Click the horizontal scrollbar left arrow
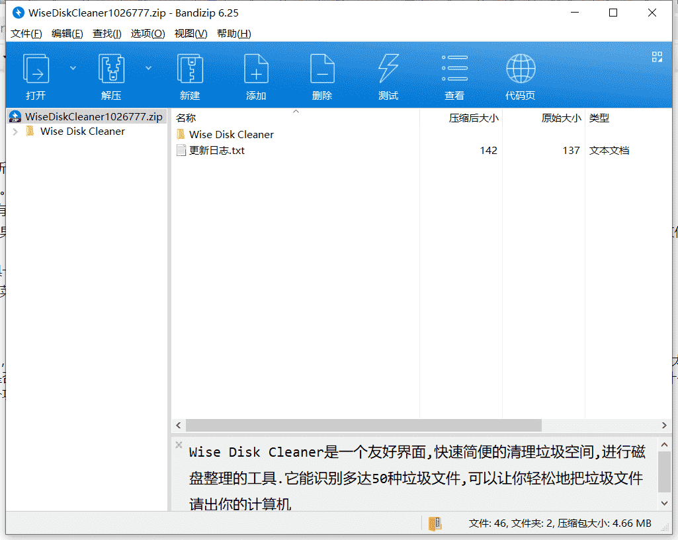 click(179, 426)
